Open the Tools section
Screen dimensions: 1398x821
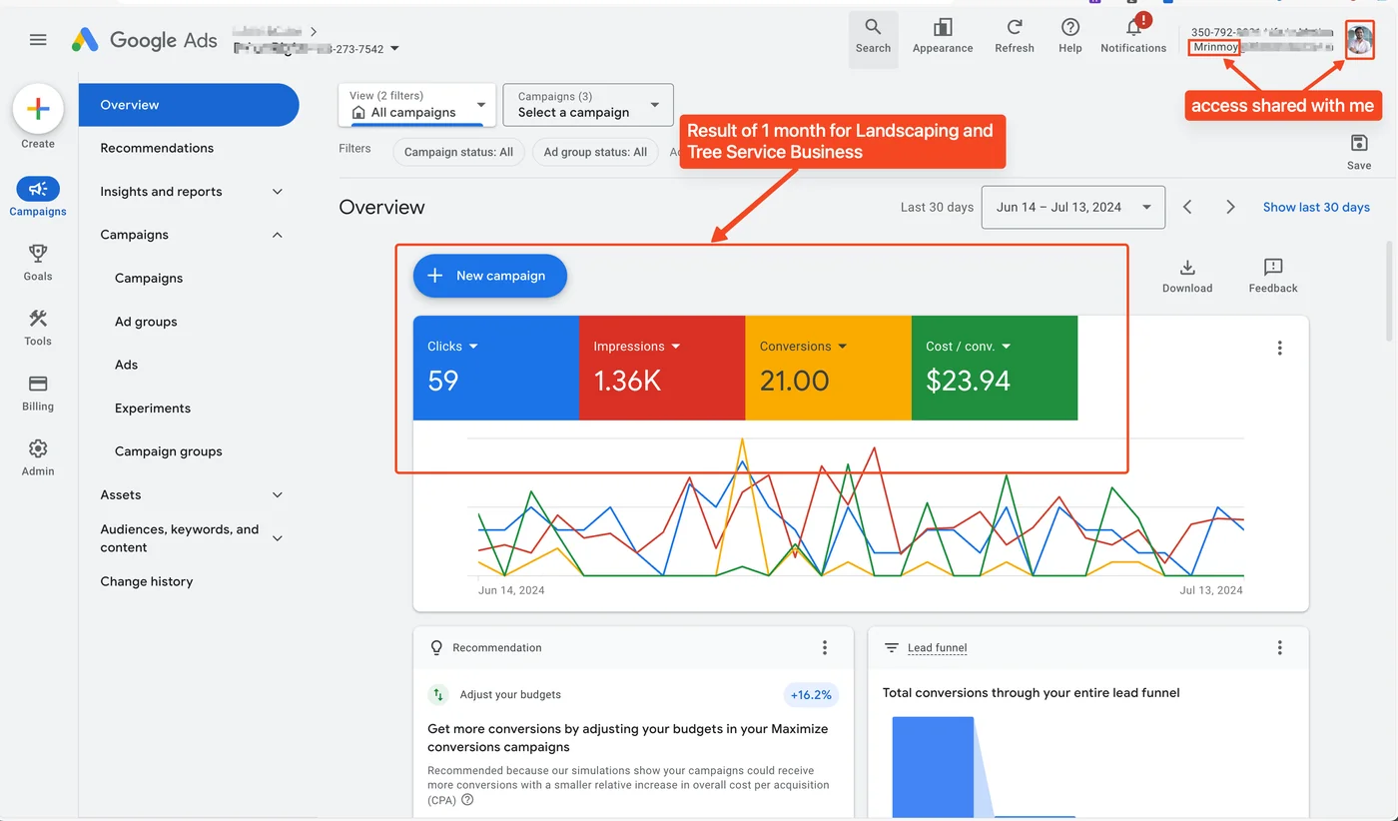pos(37,327)
